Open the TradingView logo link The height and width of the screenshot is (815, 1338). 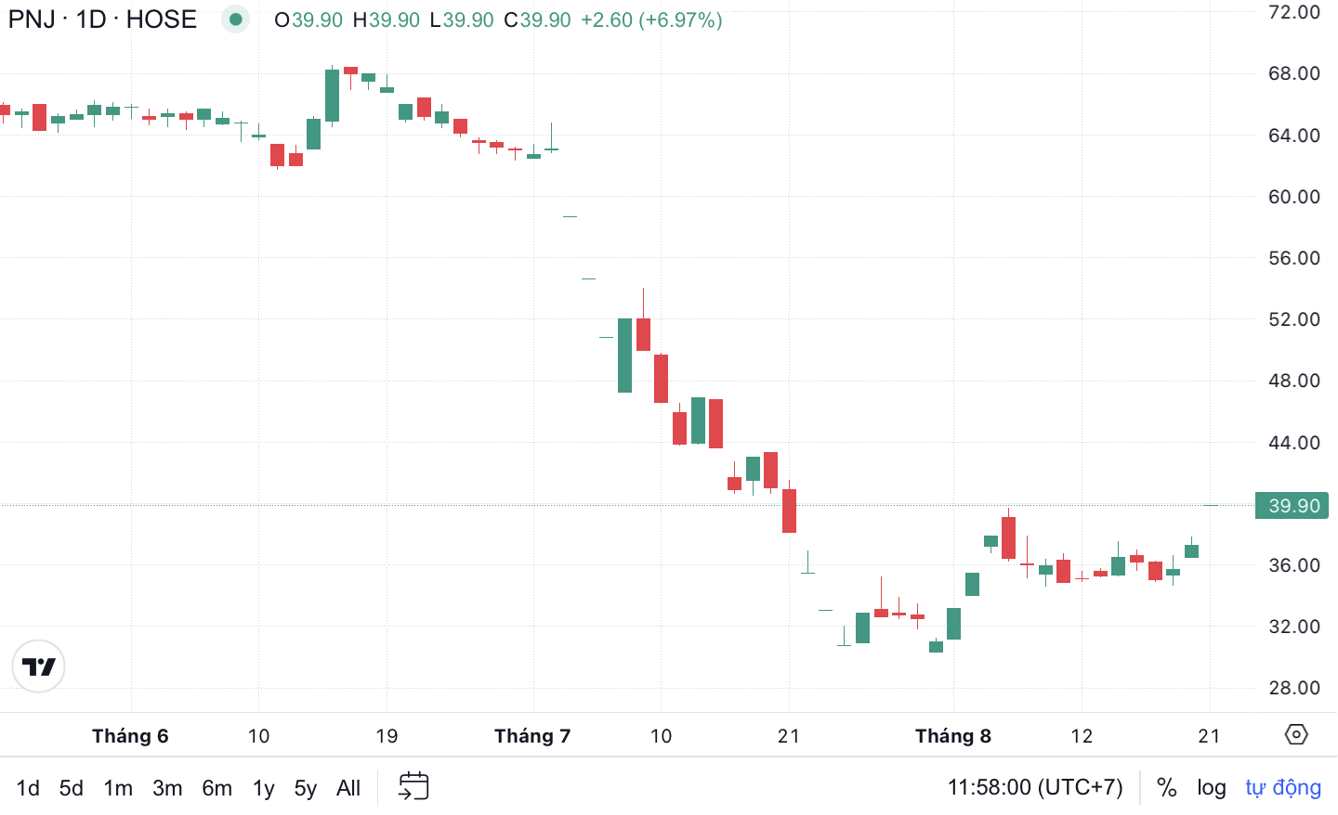tap(38, 666)
